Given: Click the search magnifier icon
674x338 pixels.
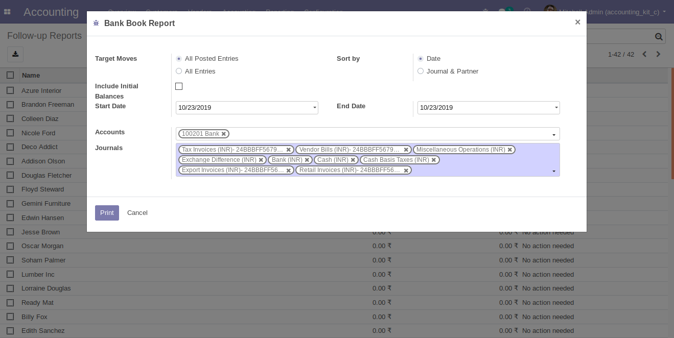Looking at the screenshot, I should pos(659,36).
